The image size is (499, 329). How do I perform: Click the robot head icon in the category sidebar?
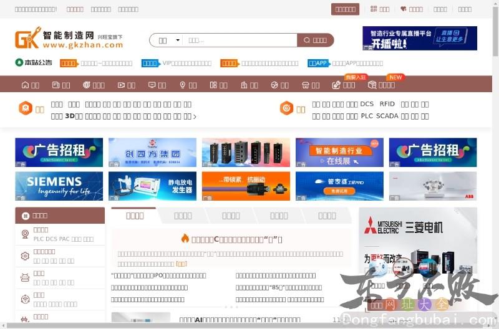click(25, 278)
